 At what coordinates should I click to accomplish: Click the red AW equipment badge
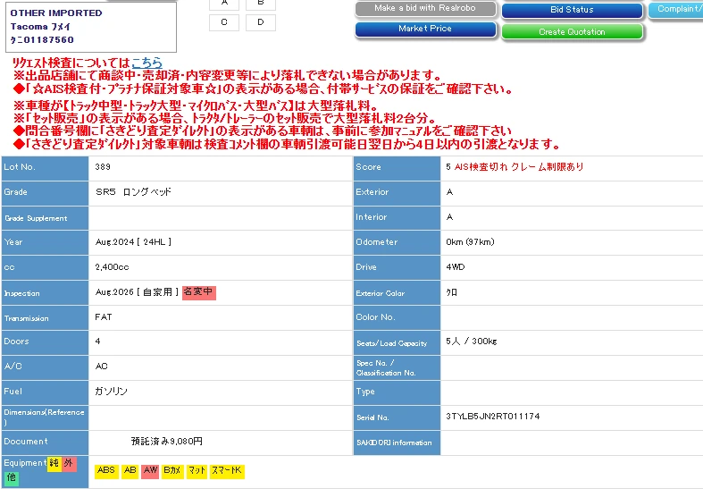[150, 470]
